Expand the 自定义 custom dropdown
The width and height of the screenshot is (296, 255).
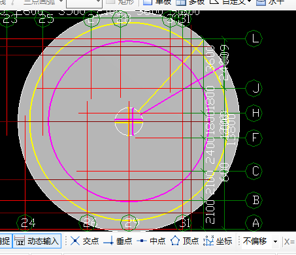(249, 2)
